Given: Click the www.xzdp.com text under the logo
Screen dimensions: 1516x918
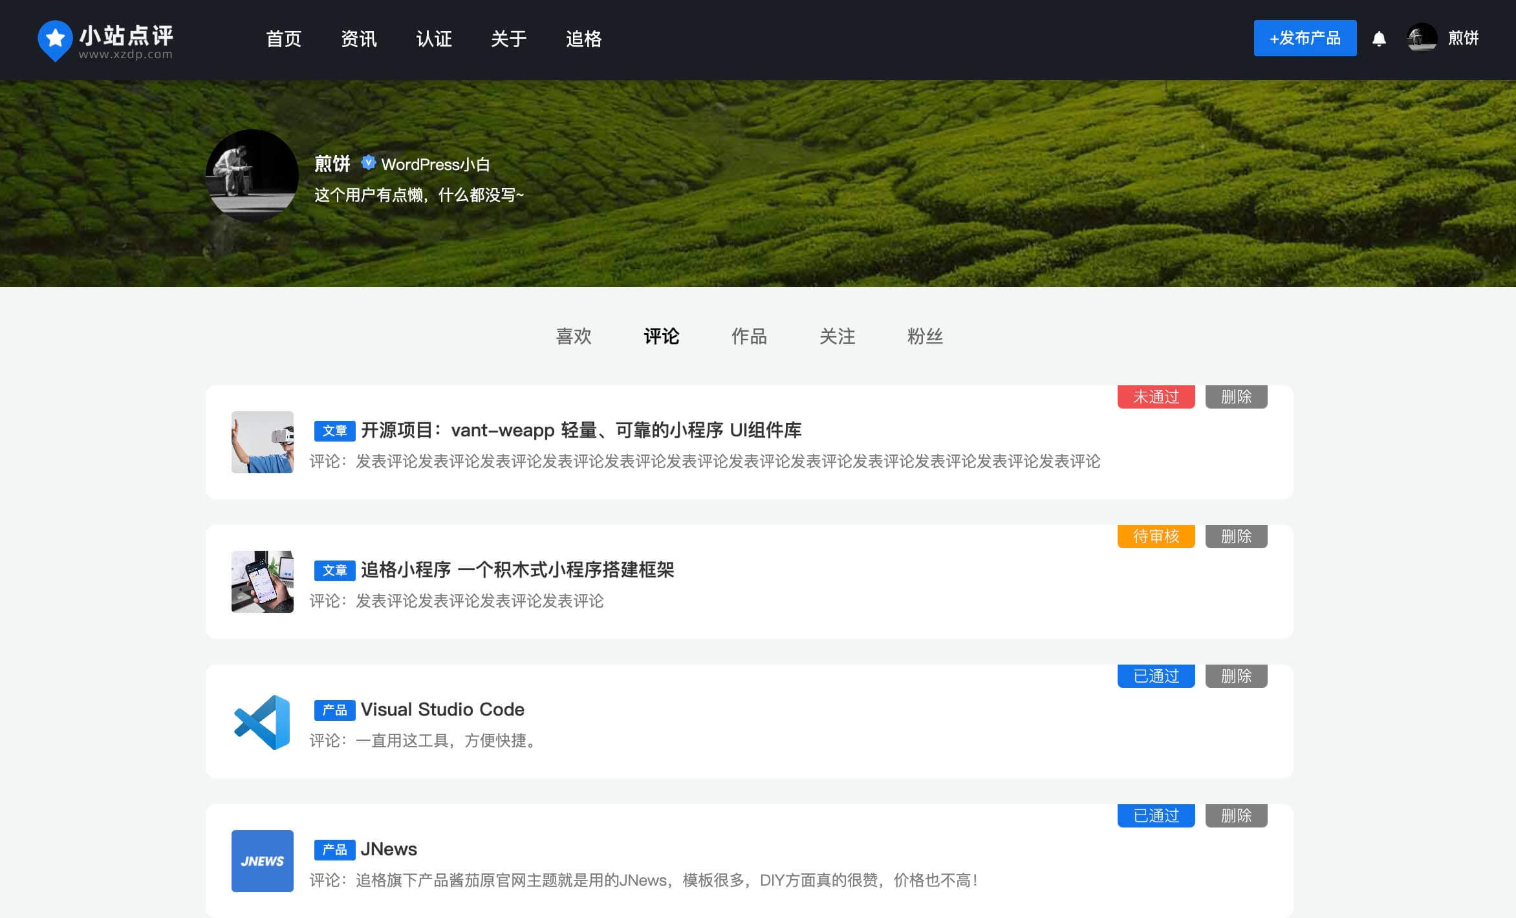Looking at the screenshot, I should (x=125, y=55).
